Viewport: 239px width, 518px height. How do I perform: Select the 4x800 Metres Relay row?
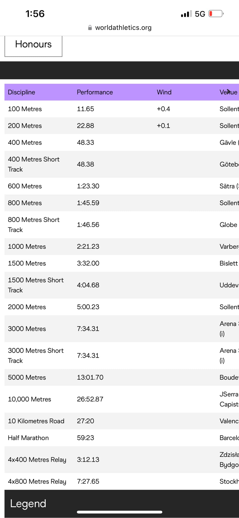coord(122,481)
